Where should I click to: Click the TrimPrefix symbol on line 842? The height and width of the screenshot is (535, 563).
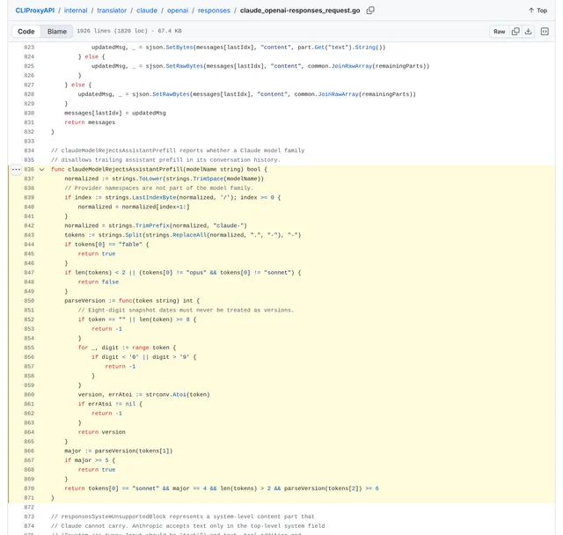pyautogui.click(x=152, y=225)
